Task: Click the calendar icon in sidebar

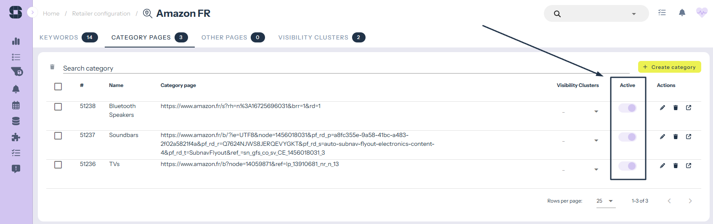Action: click(16, 105)
